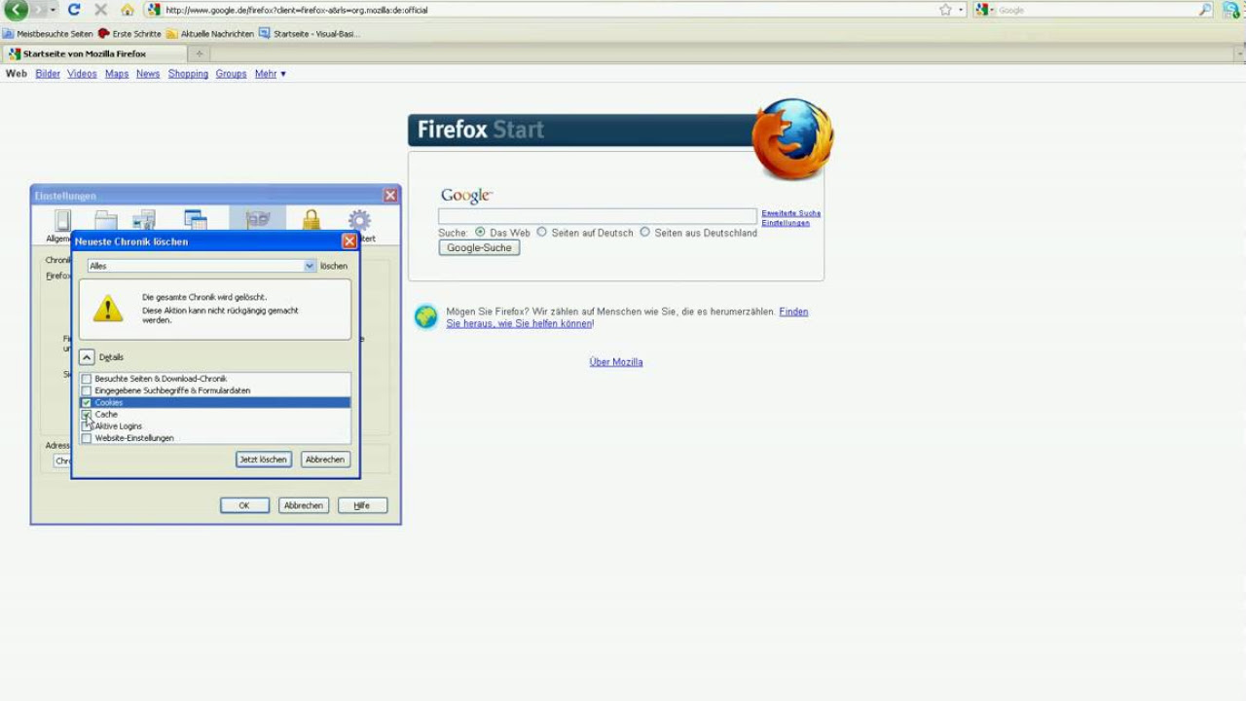Check the Aktive Logins checkbox
1246x701 pixels.
(87, 426)
